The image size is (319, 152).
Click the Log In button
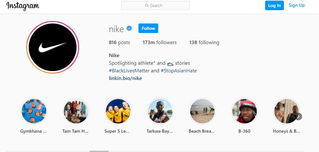[x=274, y=5]
